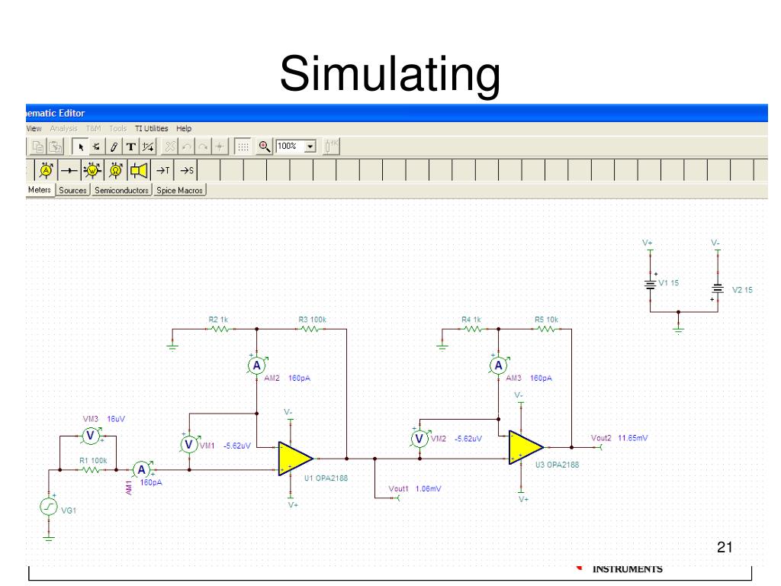This screenshot has height=586, width=781.
Task: Click the →T test point icon
Action: tap(162, 170)
